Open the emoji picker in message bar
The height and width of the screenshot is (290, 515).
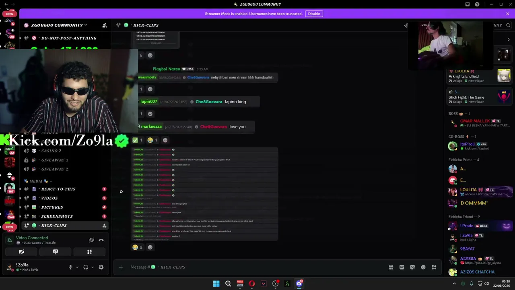tap(423, 267)
